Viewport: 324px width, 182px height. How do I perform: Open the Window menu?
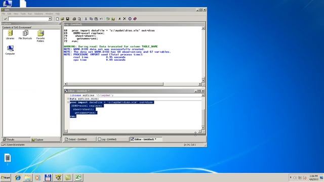point(49,14)
